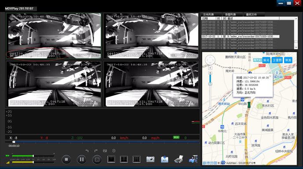
Task: Click the map locate button below pan control
Action: tap(210, 68)
